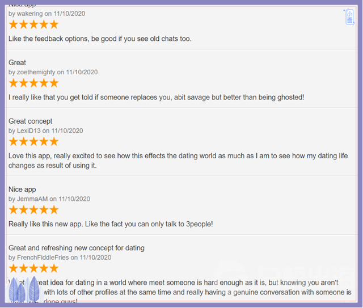
Task: Click the review text about feedback options
Action: [100, 39]
